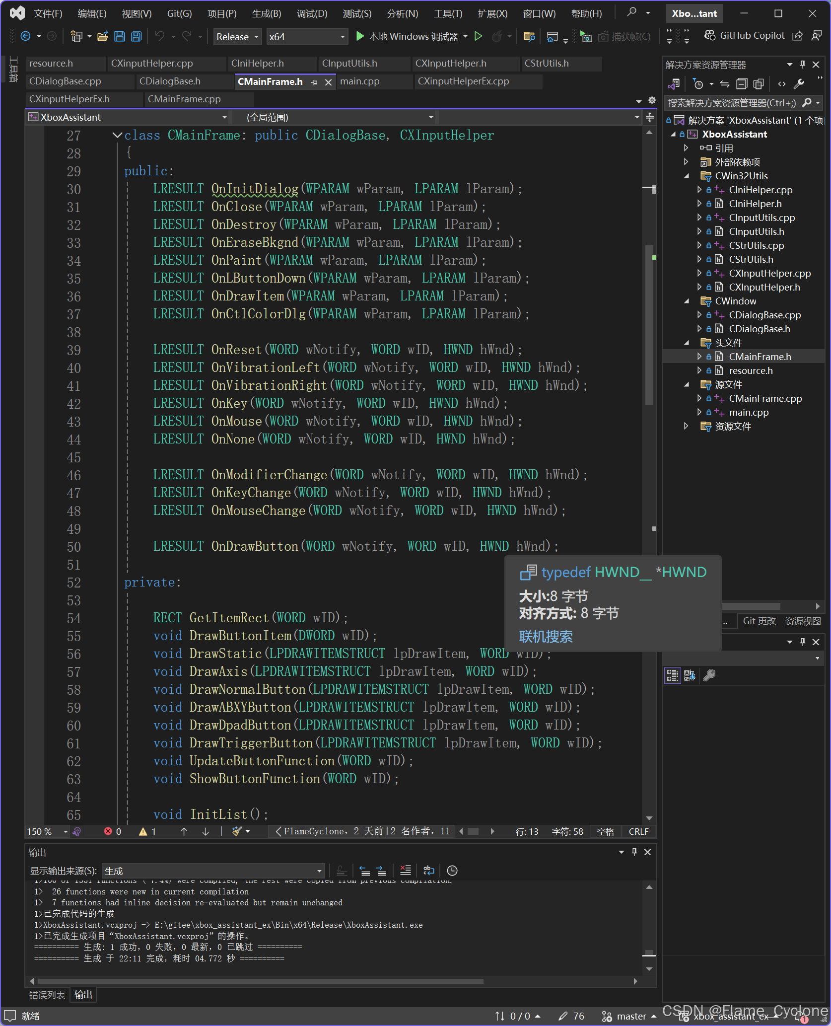Click the Open File folder icon
Viewport: 831px width, 1026px height.
pyautogui.click(x=103, y=36)
